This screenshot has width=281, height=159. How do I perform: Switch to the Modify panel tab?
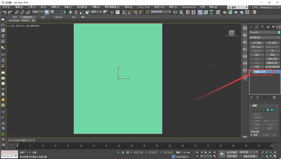click(257, 27)
